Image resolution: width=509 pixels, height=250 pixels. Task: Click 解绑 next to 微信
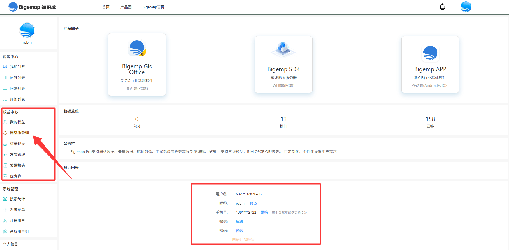[x=240, y=222]
